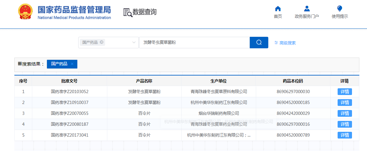Click product name 百令片 in row 3
This screenshot has width=367, height=151.
click(x=144, y=113)
